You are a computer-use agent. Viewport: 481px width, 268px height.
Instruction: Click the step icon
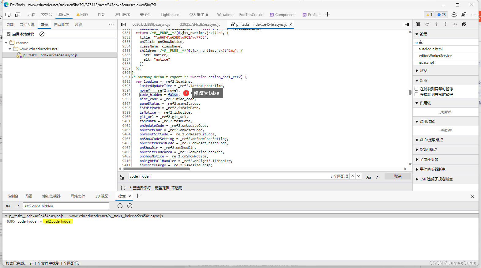(x=455, y=24)
